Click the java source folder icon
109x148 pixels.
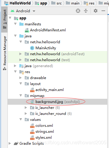coord(21,36)
